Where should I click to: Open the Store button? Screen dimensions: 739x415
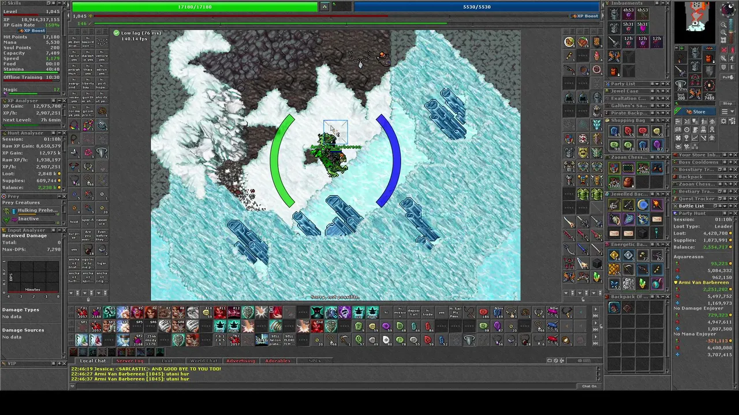point(695,111)
